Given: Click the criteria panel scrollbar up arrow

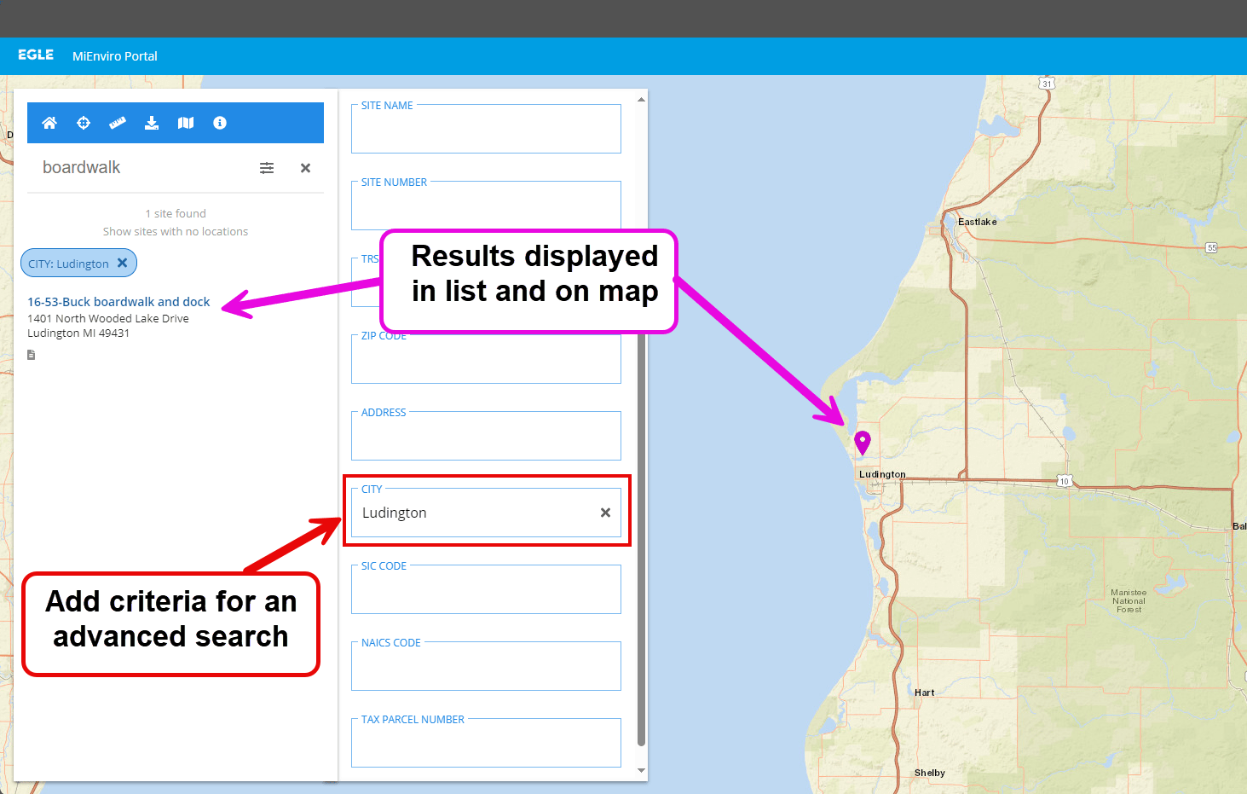Looking at the screenshot, I should 641,100.
